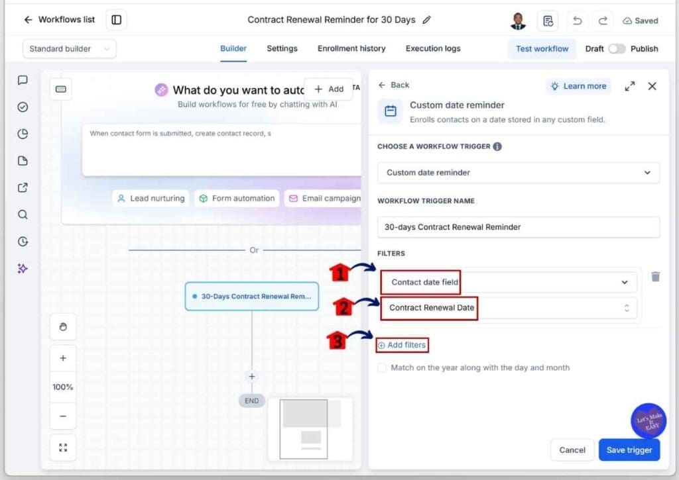Click Back in trigger panel
Screen dimensions: 679x480
click(394, 85)
